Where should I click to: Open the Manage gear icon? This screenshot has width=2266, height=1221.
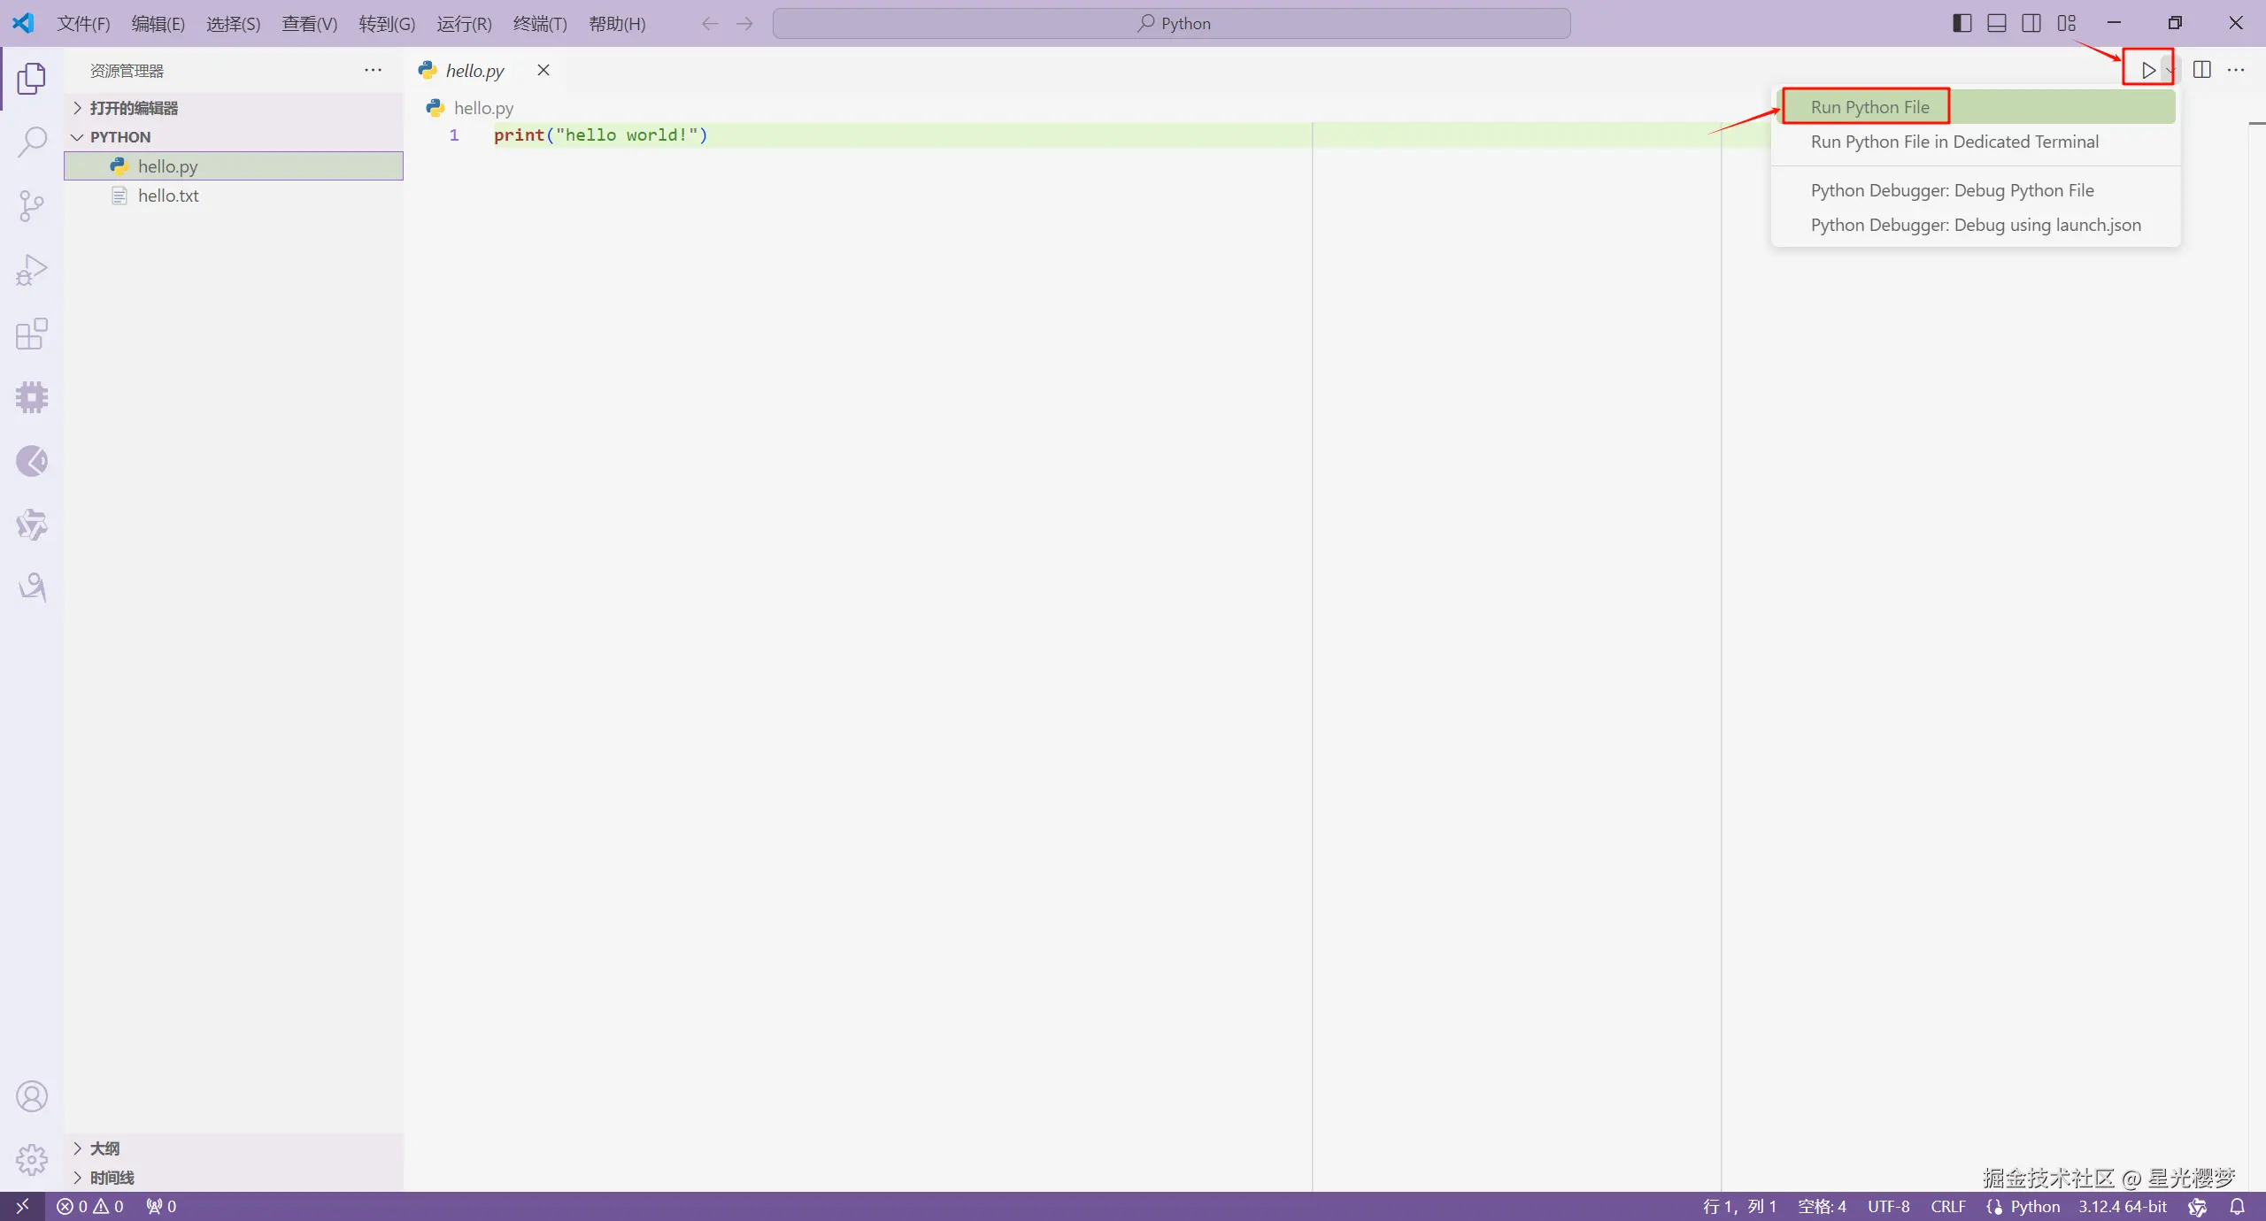point(32,1159)
